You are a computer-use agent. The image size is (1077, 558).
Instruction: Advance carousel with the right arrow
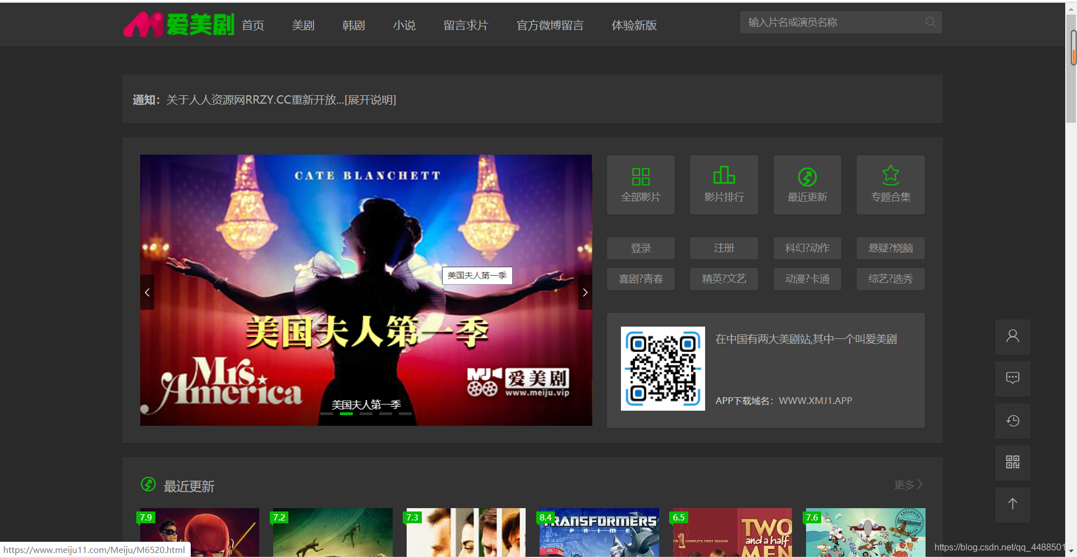[x=585, y=292]
